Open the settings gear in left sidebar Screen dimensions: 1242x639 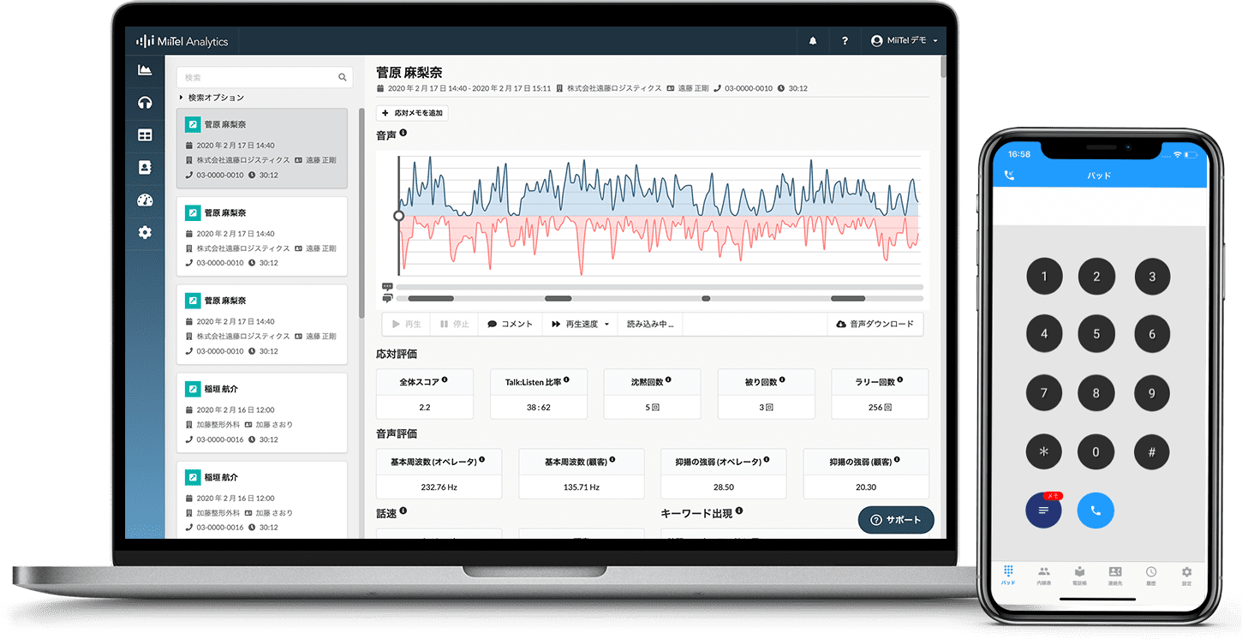click(x=145, y=232)
